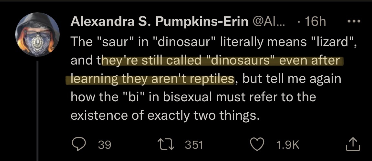Click the vertical thread line below avatar
Image resolution: width=372 pixels, height=161 pixels.
pos(37,111)
